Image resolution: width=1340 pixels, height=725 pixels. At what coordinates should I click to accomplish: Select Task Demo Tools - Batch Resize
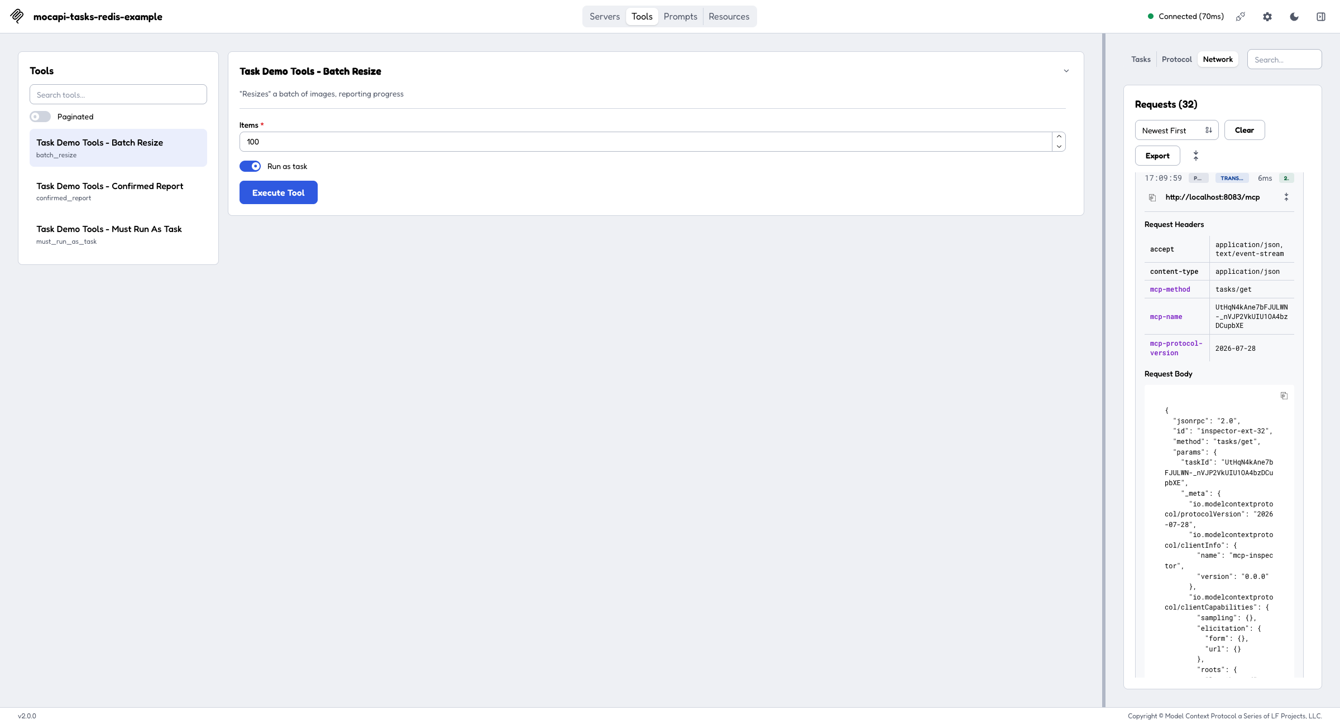(x=118, y=148)
